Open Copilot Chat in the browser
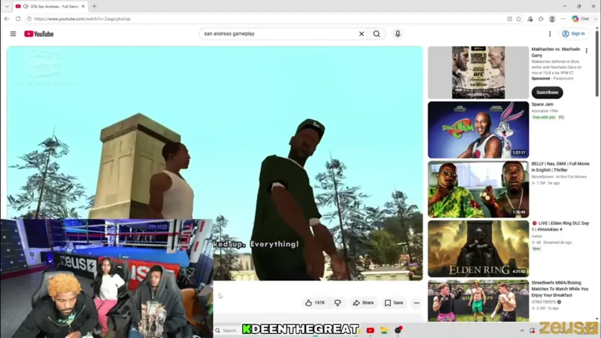This screenshot has width=601, height=338. 580,19
